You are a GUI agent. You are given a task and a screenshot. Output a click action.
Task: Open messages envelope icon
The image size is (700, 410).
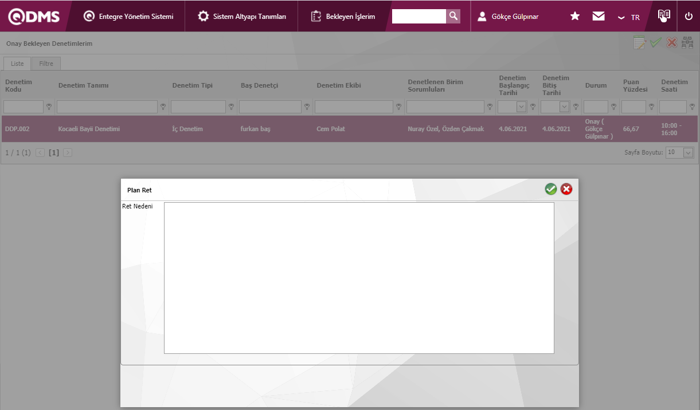599,16
